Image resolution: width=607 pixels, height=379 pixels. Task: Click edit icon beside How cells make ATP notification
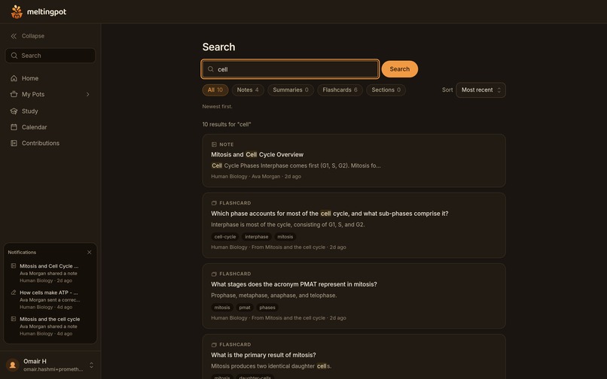[x=14, y=293]
